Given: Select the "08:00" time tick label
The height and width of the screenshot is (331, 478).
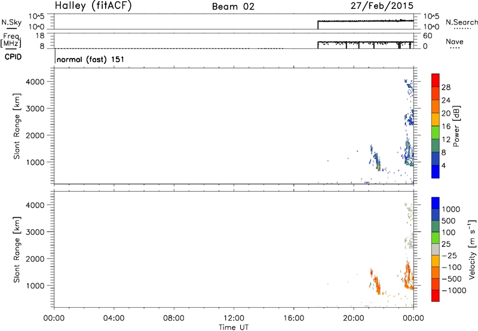Looking at the screenshot, I should [x=173, y=318].
